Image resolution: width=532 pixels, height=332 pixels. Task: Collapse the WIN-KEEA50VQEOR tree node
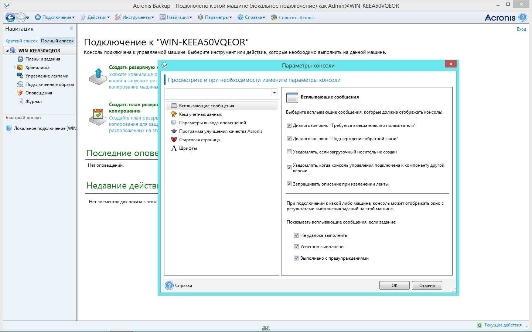click(7, 51)
